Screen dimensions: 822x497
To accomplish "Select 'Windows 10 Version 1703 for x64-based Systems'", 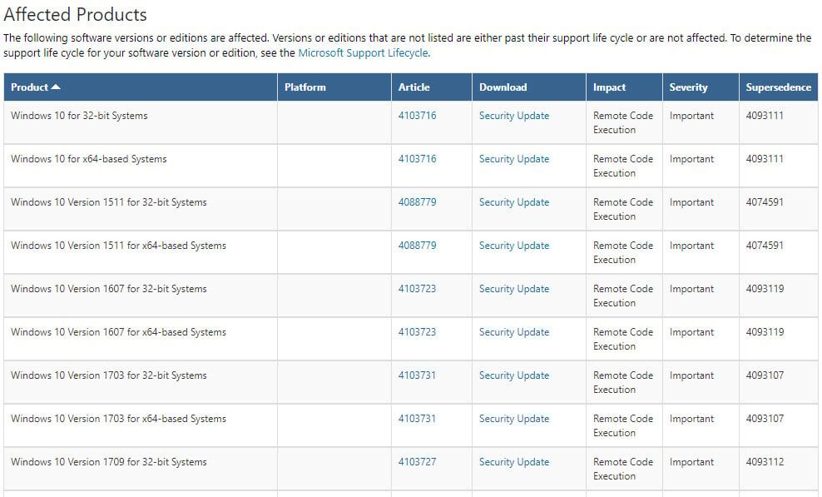I will point(118,418).
